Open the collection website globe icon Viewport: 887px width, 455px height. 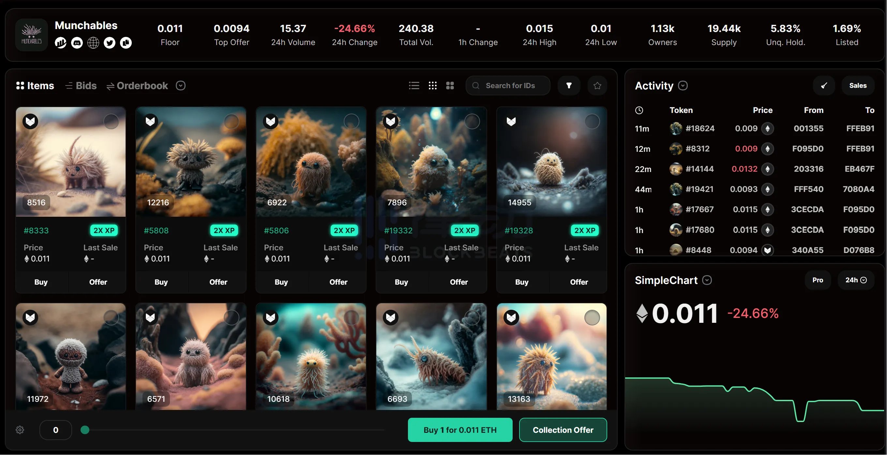[93, 43]
